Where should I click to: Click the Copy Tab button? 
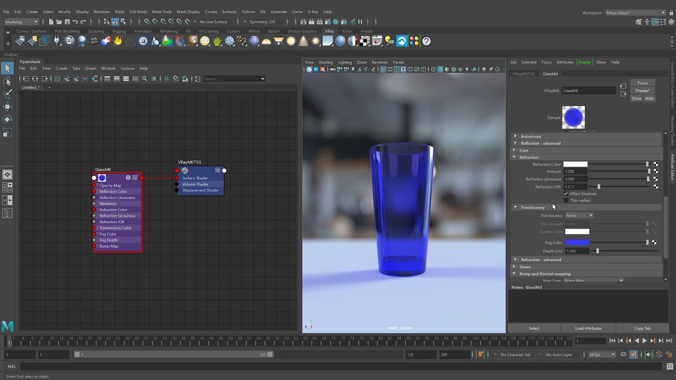[x=642, y=328]
